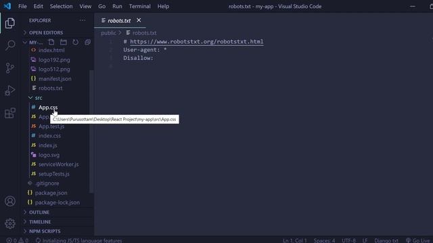Click the warnings count status icon

point(23,240)
